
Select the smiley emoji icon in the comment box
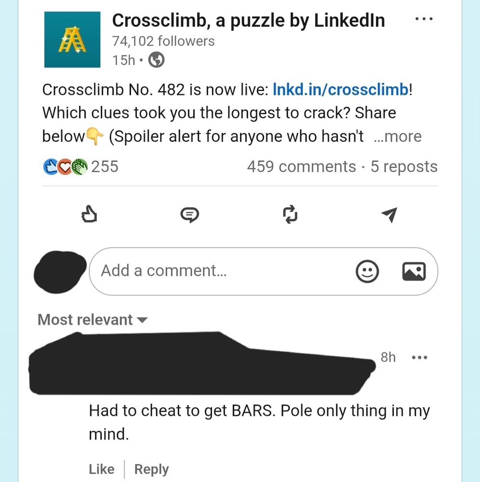[367, 271]
